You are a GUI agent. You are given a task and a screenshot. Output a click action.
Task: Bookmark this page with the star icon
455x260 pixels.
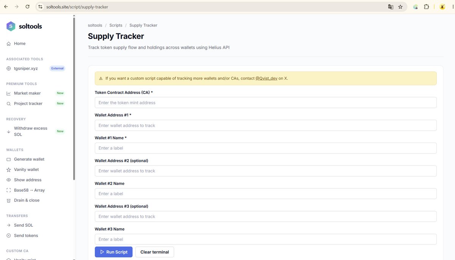[x=400, y=7]
